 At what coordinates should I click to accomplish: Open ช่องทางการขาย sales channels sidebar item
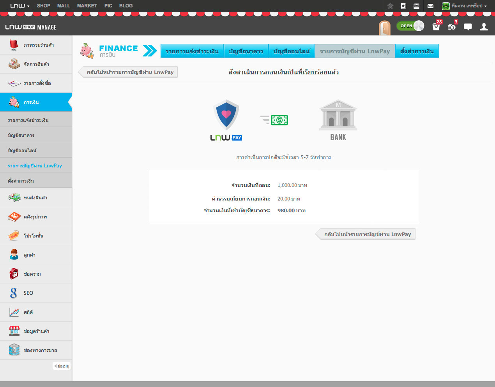pos(36,350)
